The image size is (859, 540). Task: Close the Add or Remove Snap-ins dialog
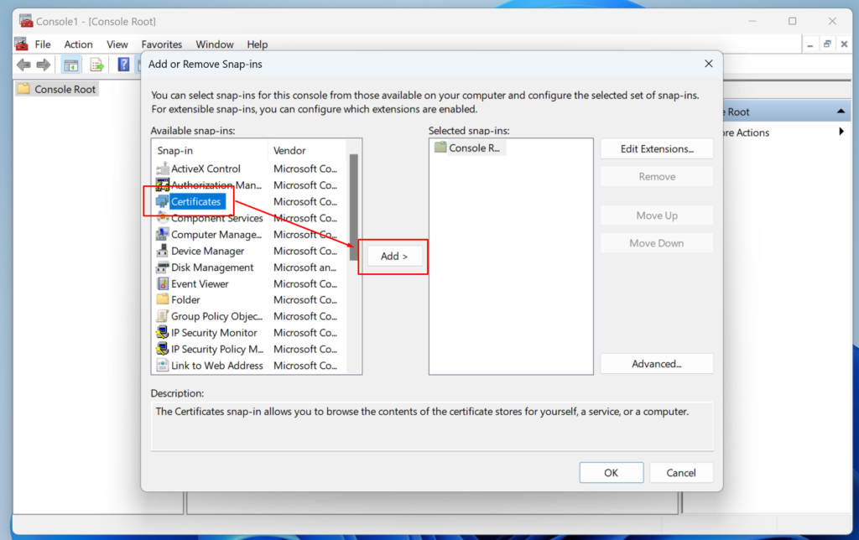point(708,64)
